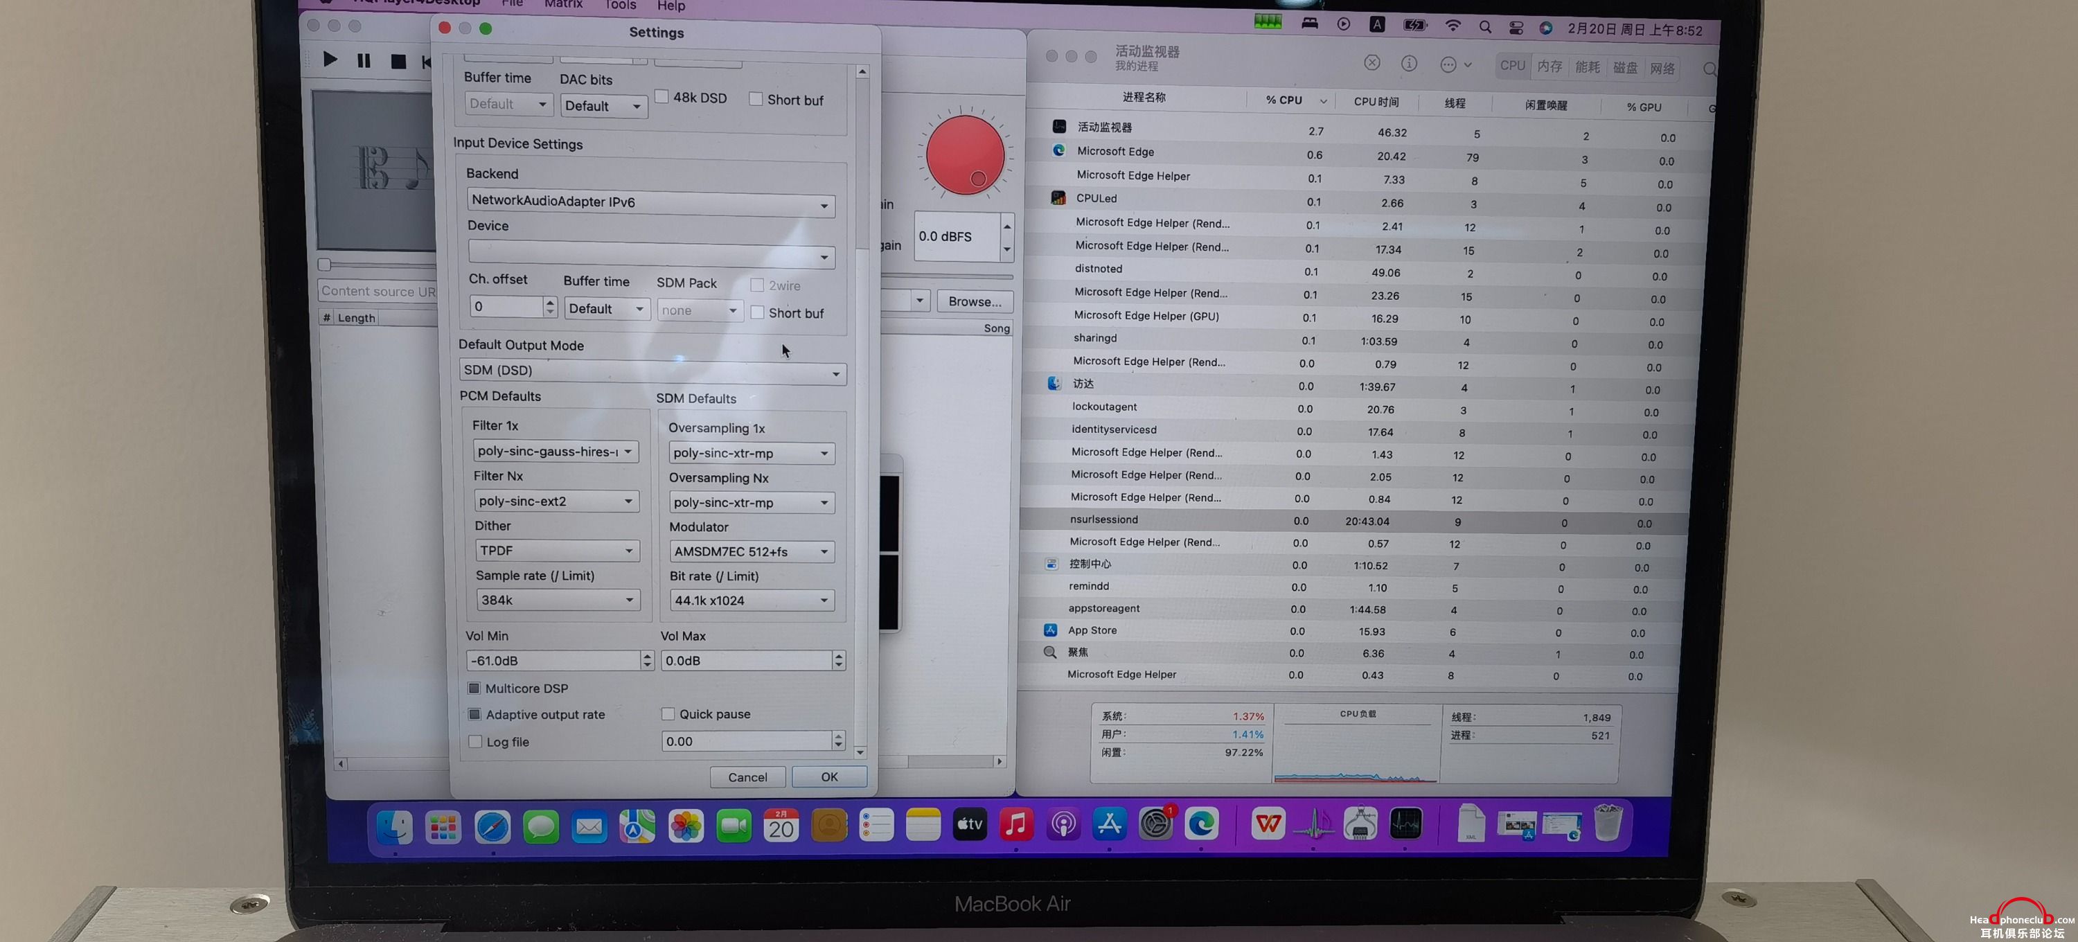The width and height of the screenshot is (2078, 942).
Task: Enable Log file checkbox
Action: [476, 741]
